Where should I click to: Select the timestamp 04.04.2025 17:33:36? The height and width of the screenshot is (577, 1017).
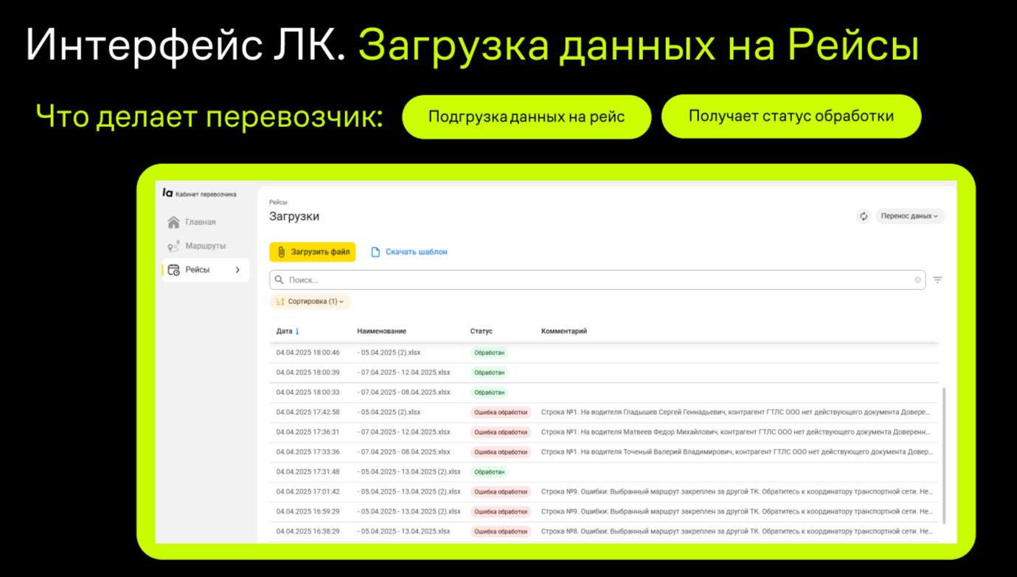(x=308, y=452)
